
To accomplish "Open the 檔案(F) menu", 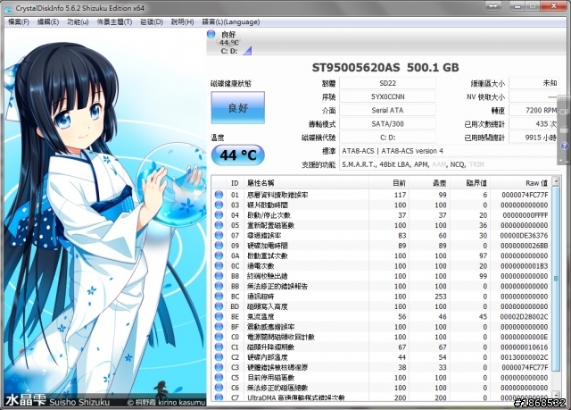I will point(18,21).
